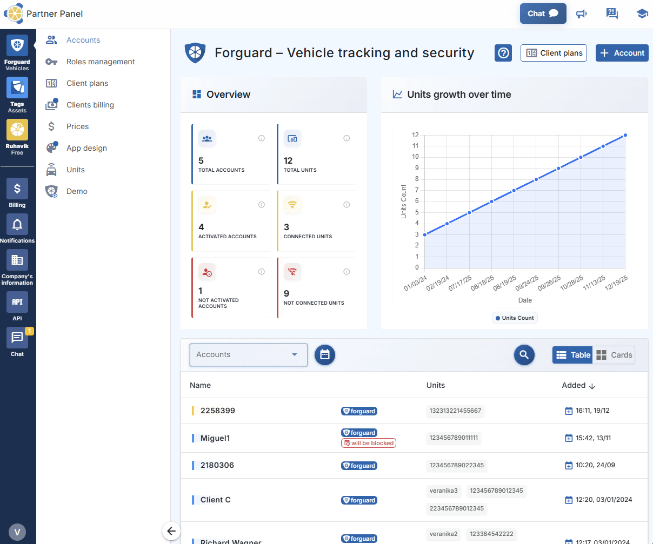The height and width of the screenshot is (544, 653).
Task: Keep Table view selected
Action: click(572, 355)
